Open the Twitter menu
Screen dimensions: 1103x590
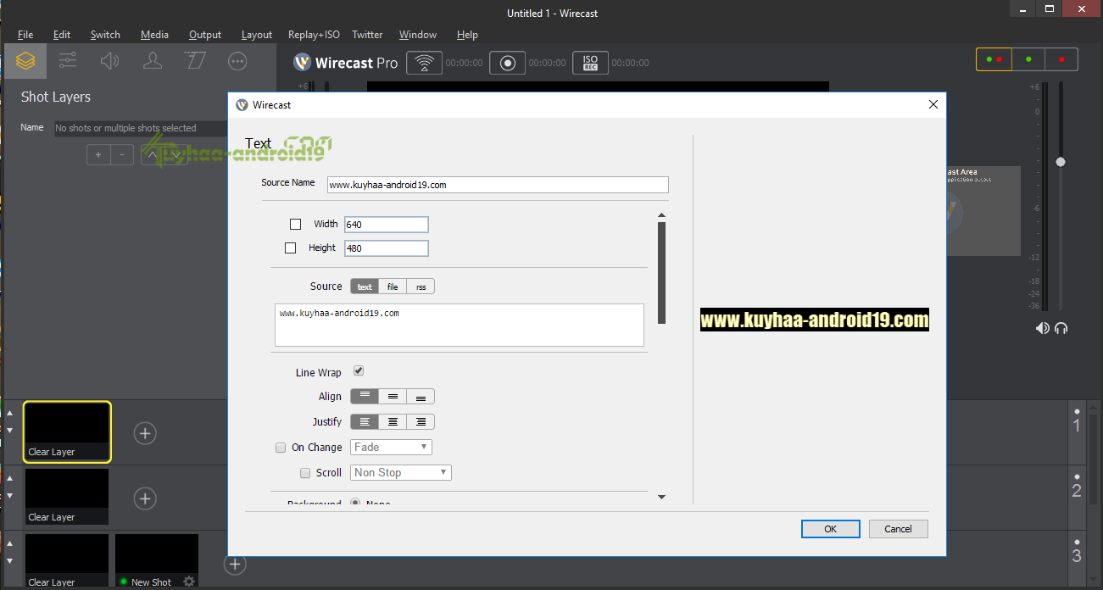click(x=367, y=35)
